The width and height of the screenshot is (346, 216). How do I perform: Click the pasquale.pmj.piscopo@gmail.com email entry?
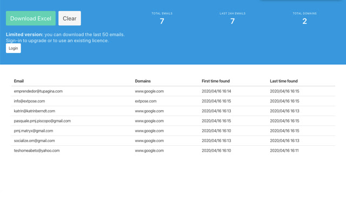click(x=42, y=121)
